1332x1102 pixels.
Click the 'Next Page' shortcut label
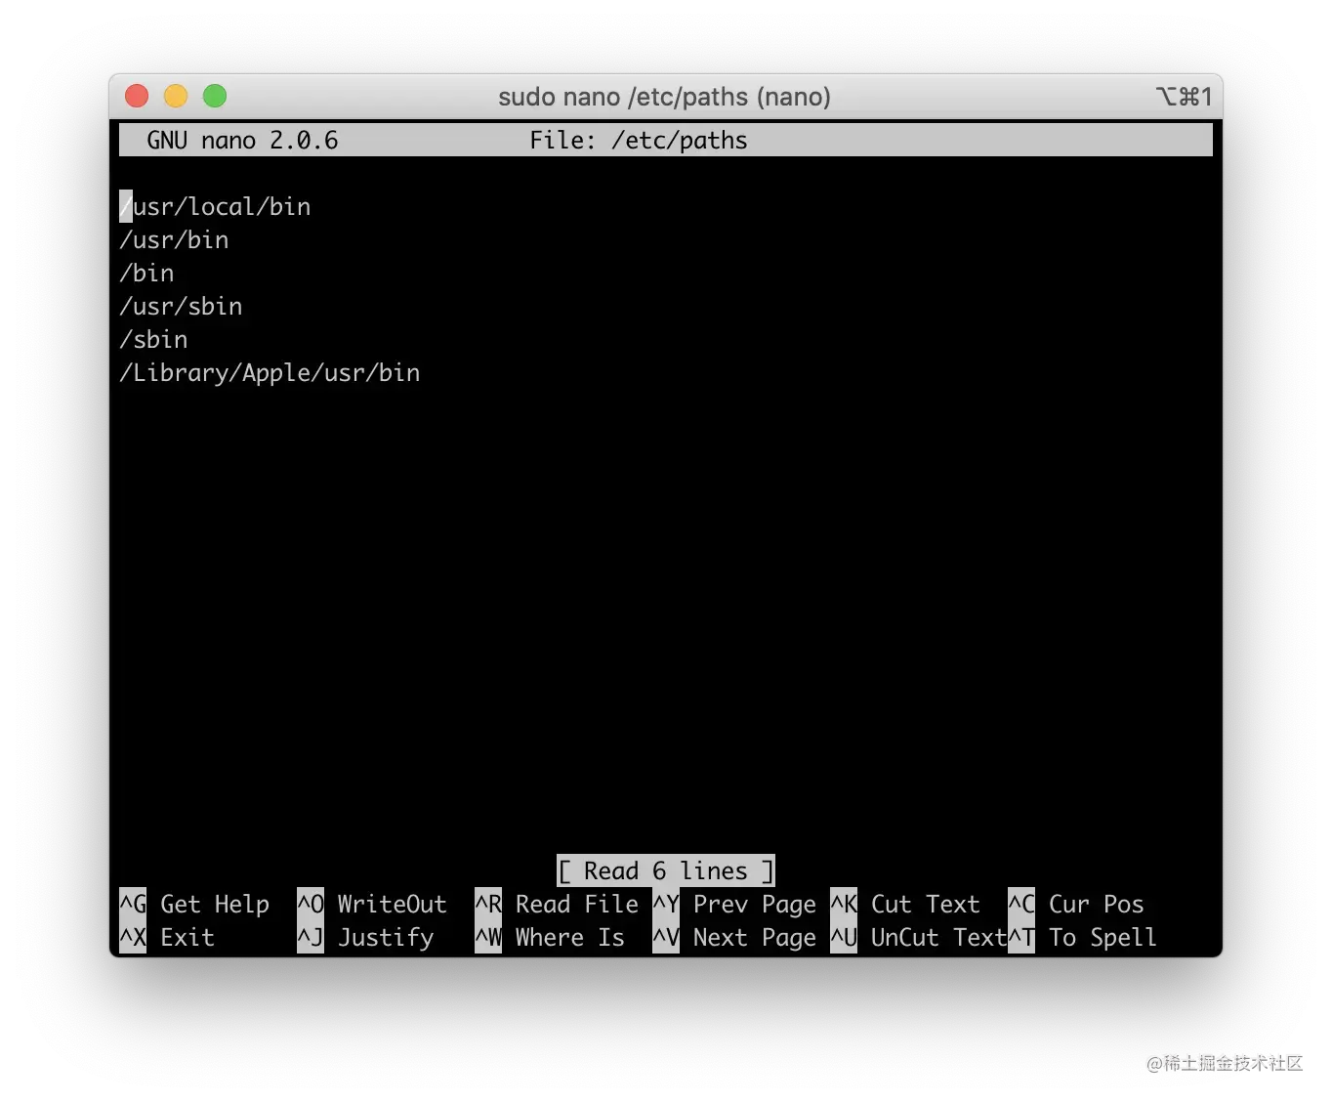755,937
